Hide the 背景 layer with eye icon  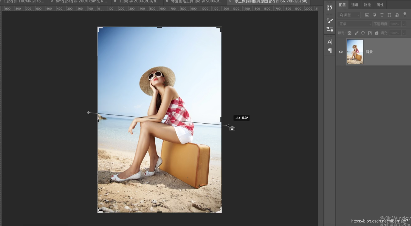point(341,52)
